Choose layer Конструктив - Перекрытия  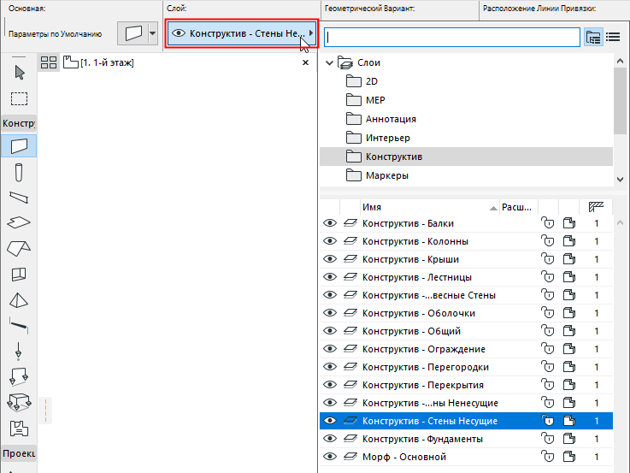(466, 385)
